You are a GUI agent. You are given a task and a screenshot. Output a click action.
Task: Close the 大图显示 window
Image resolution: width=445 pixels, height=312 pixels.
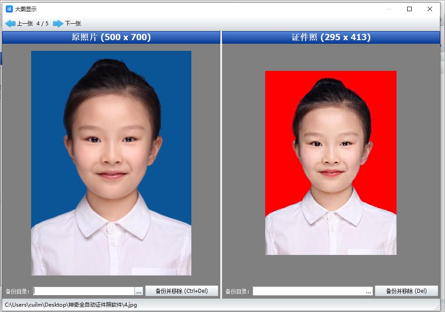[x=430, y=9]
